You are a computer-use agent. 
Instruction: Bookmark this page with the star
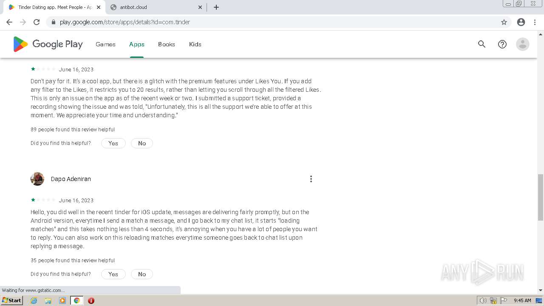pyautogui.click(x=504, y=22)
